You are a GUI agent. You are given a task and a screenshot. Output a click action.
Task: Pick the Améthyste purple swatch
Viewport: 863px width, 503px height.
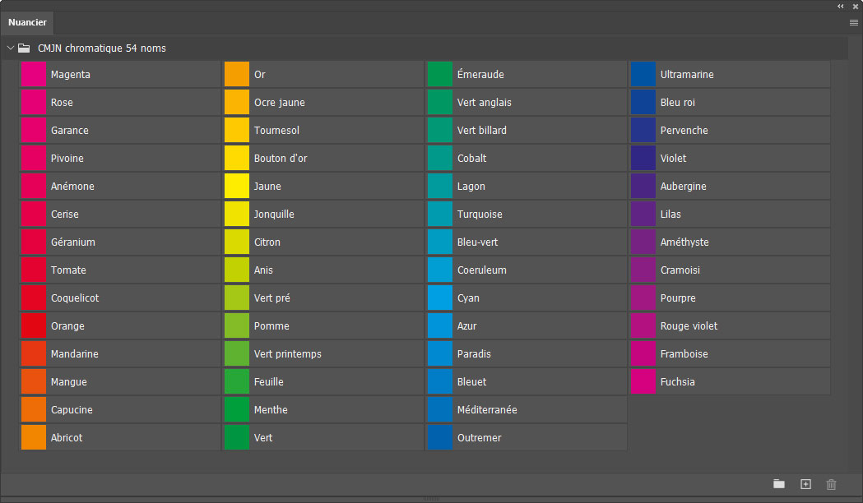[x=643, y=242]
